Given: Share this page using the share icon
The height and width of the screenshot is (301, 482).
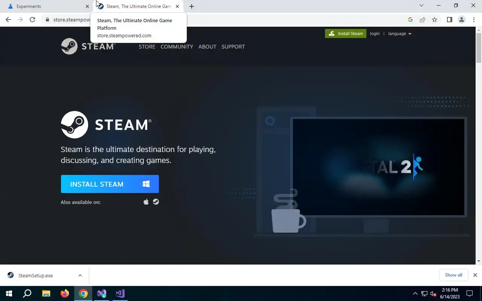Looking at the screenshot, I should point(423,20).
